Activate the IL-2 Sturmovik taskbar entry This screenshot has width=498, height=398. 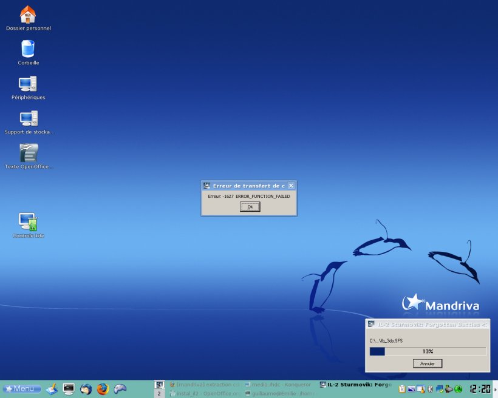pyautogui.click(x=356, y=385)
